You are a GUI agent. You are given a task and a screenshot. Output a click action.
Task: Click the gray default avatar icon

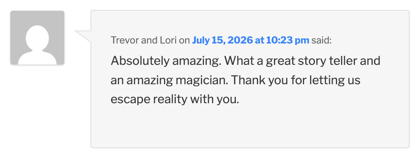click(37, 38)
